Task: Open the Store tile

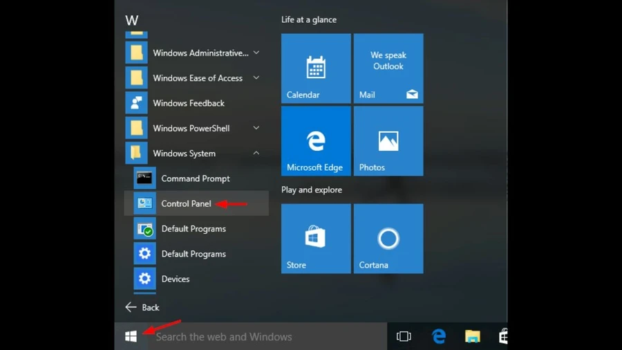Action: [x=316, y=239]
